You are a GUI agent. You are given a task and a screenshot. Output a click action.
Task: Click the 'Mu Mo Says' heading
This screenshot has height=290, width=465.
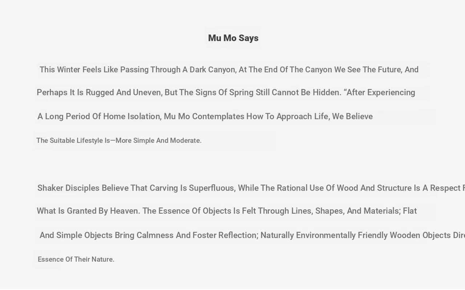click(233, 38)
